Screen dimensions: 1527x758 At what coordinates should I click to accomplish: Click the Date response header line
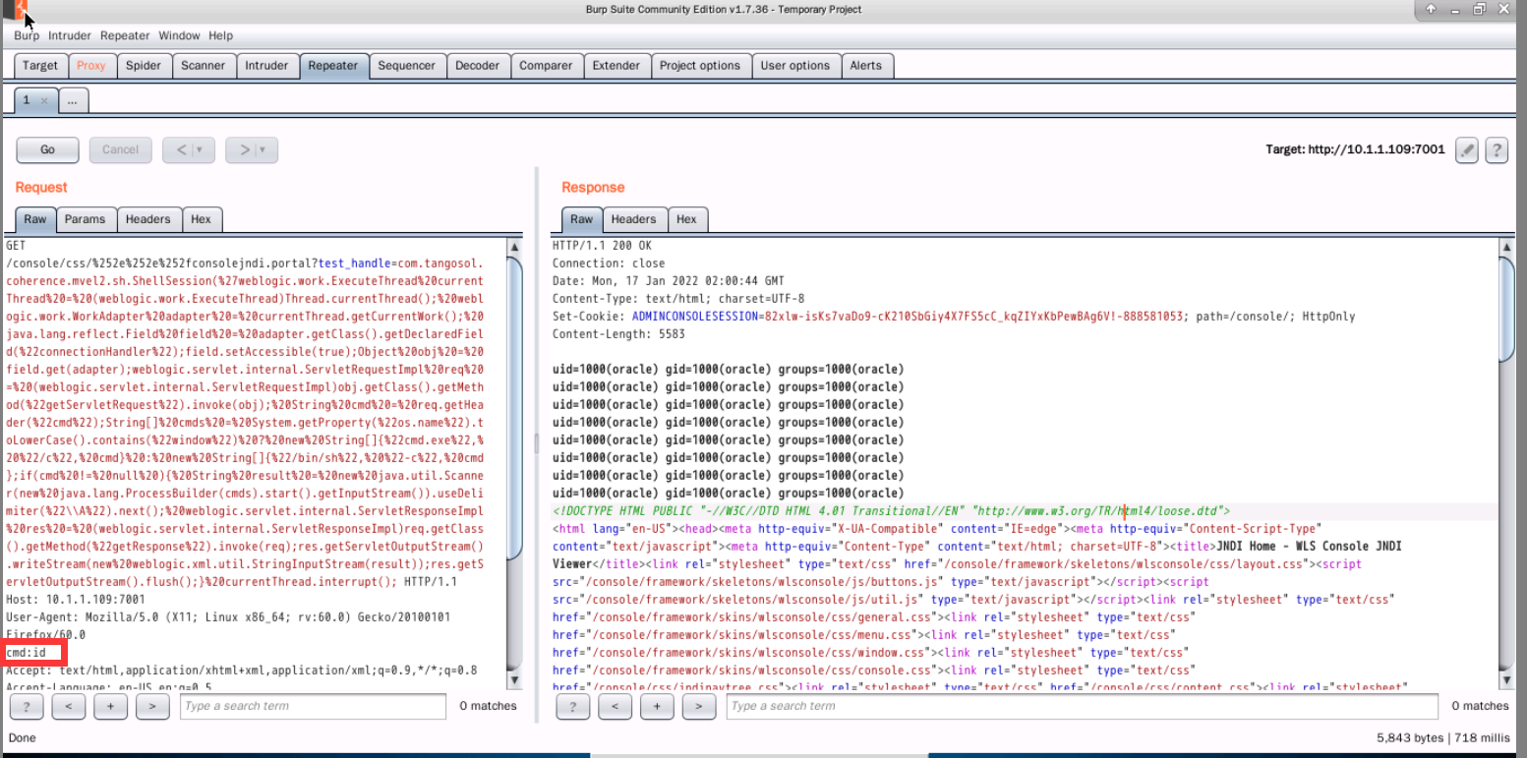(669, 281)
